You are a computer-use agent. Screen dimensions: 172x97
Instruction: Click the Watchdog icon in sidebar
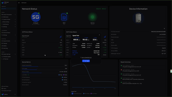pos(2,48)
